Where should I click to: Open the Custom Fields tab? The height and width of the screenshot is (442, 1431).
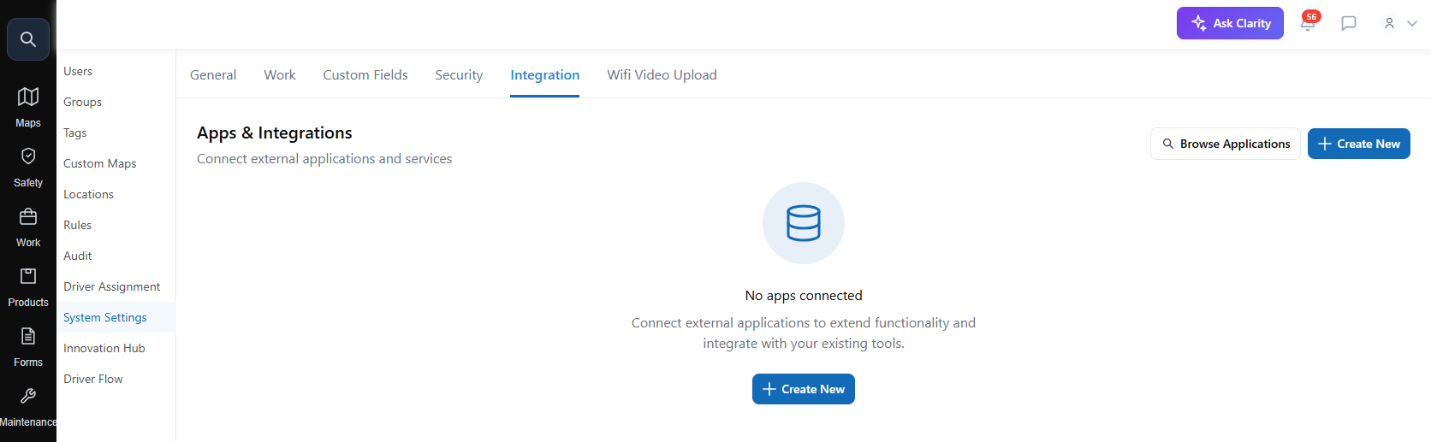pyautogui.click(x=365, y=75)
